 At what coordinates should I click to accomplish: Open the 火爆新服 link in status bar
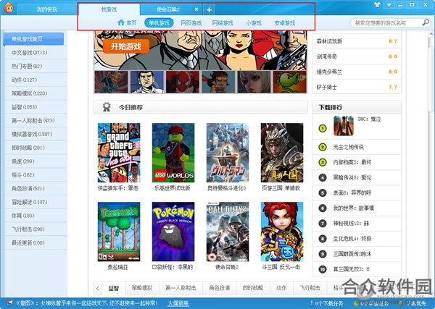(x=178, y=303)
